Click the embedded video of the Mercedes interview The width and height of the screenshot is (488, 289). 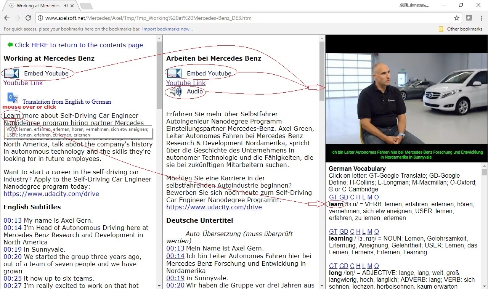pyautogui.click(x=406, y=99)
